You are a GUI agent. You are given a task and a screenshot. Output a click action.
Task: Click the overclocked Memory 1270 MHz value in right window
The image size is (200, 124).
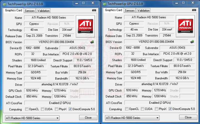(x=160, y=90)
